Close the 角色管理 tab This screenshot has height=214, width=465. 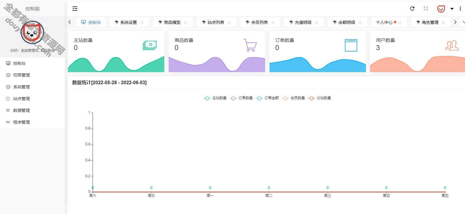(x=443, y=22)
